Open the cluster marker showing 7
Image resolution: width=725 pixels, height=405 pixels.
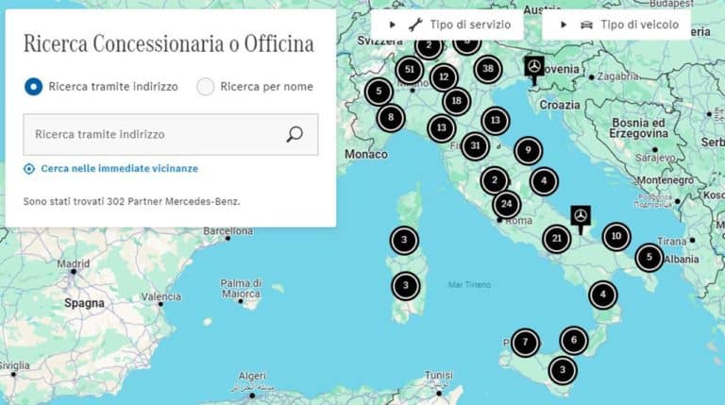click(x=525, y=343)
